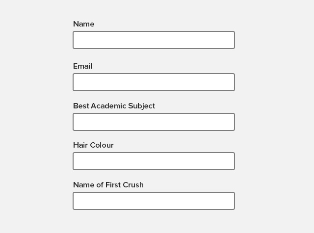Select the box under Best Academic Subject
The height and width of the screenshot is (233, 314).
(154, 122)
